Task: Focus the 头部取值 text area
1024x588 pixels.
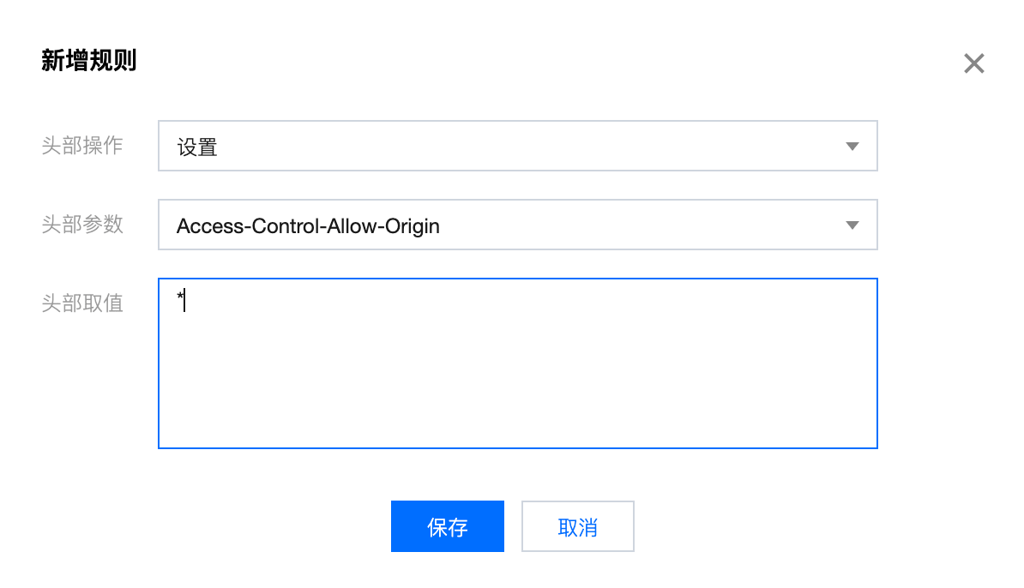Action: [x=517, y=363]
